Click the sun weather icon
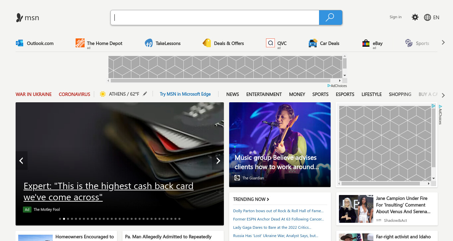This screenshot has width=453, height=241. click(x=103, y=94)
